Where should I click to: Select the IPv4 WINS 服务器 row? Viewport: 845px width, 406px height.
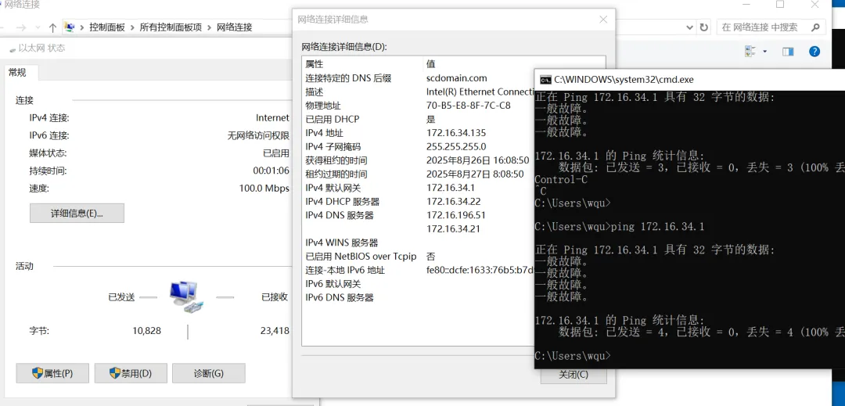418,243
